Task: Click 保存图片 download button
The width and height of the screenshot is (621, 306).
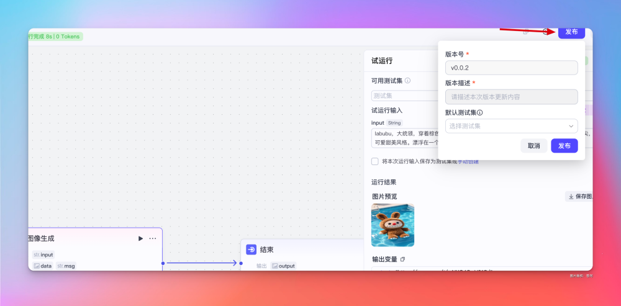Action: point(579,196)
